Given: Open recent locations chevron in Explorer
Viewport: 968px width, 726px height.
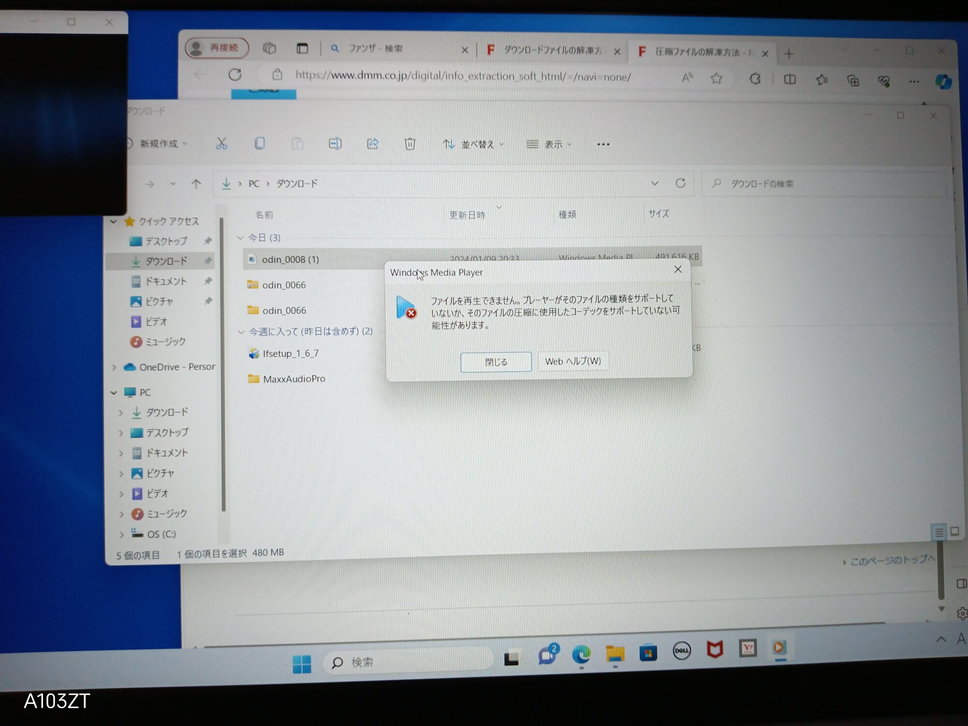Looking at the screenshot, I should click(x=173, y=184).
